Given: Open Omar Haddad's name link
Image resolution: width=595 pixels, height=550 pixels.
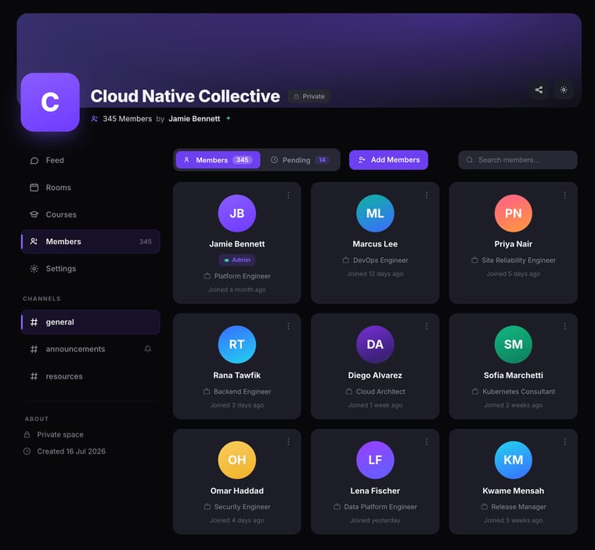Looking at the screenshot, I should [236, 491].
